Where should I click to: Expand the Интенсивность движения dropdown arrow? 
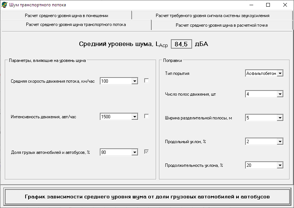135,117
